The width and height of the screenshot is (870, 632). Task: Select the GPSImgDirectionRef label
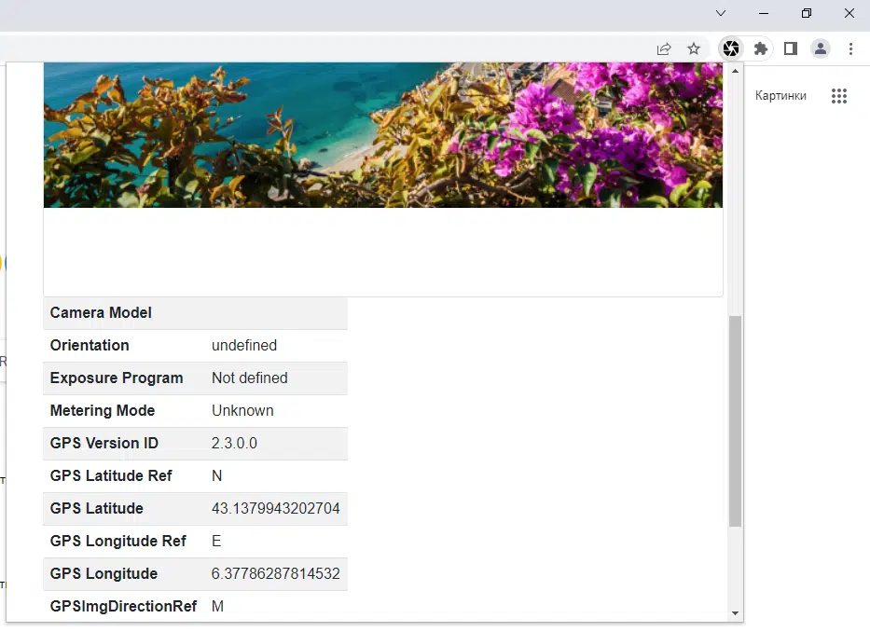click(123, 607)
